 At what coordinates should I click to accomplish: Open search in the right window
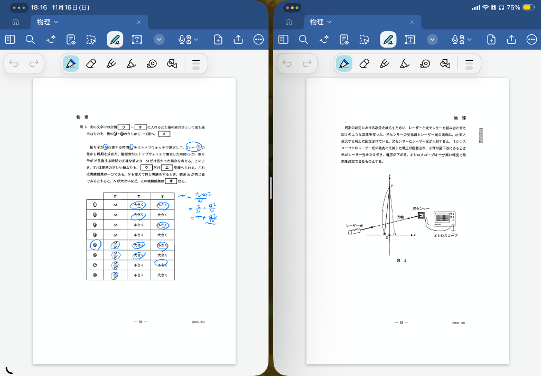pyautogui.click(x=303, y=40)
